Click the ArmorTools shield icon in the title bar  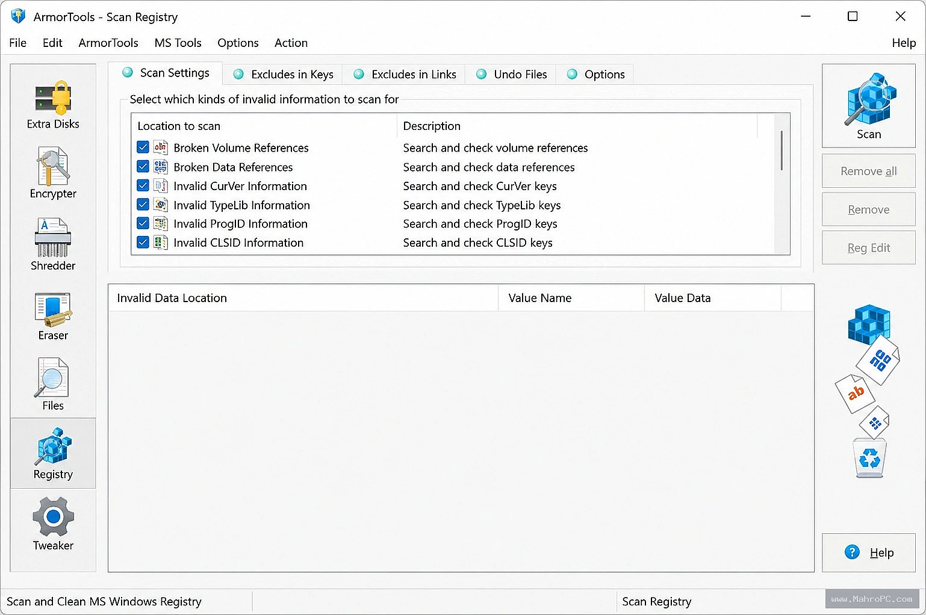[18, 16]
